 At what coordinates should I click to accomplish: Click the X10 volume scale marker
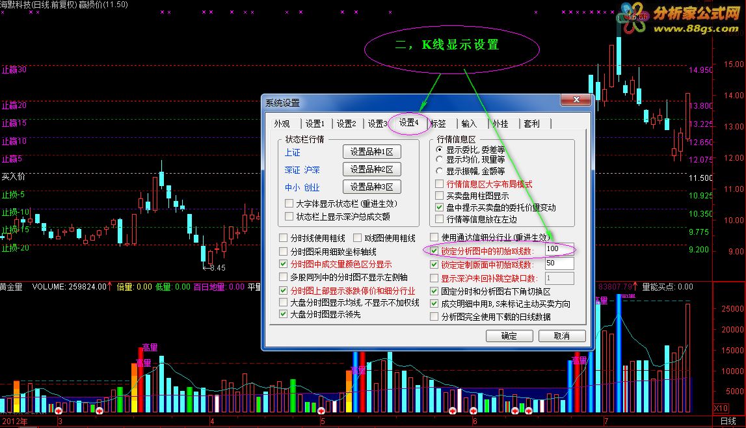[721, 408]
